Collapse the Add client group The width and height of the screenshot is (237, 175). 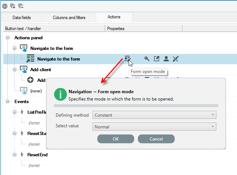point(14,69)
